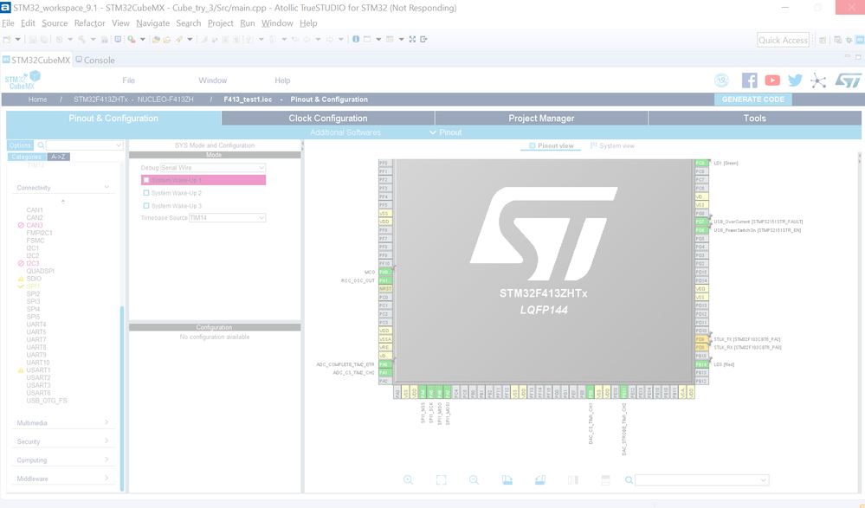This screenshot has height=508, width=865.
Task: Enable System Wake-Up 1 checkbox
Action: (x=146, y=180)
